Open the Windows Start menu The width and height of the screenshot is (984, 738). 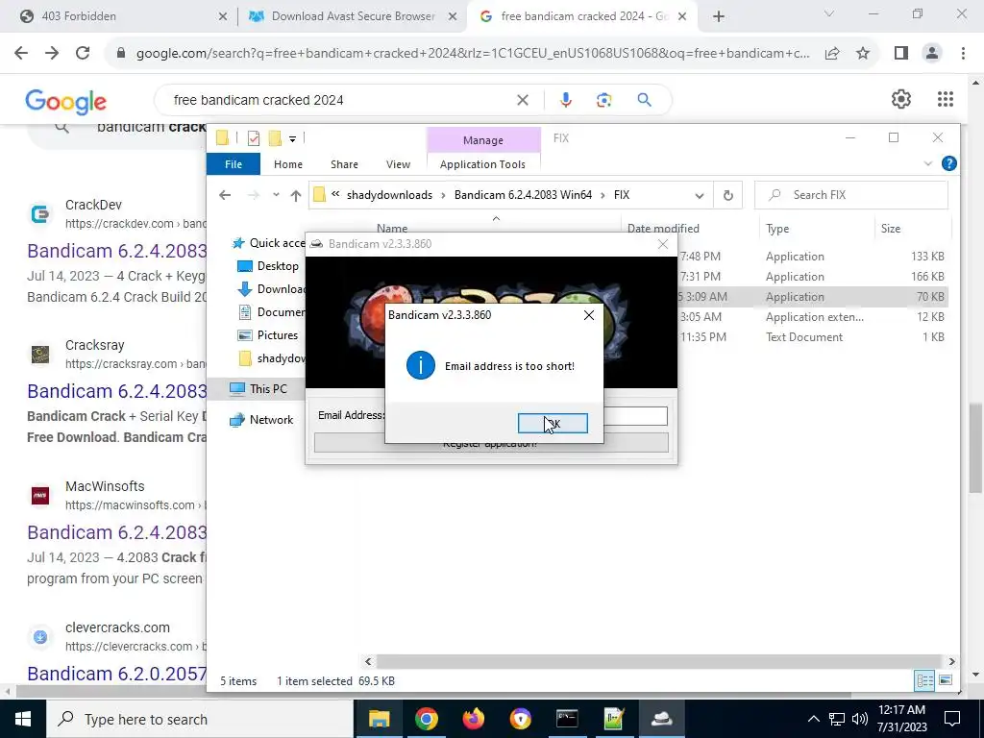[x=23, y=719]
